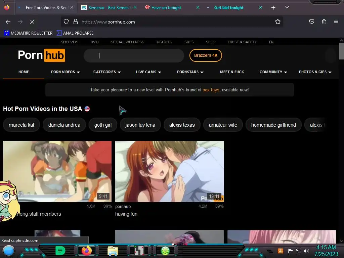Select the 'homemade girlfriend' search chip
344x258 pixels.
tap(273, 125)
